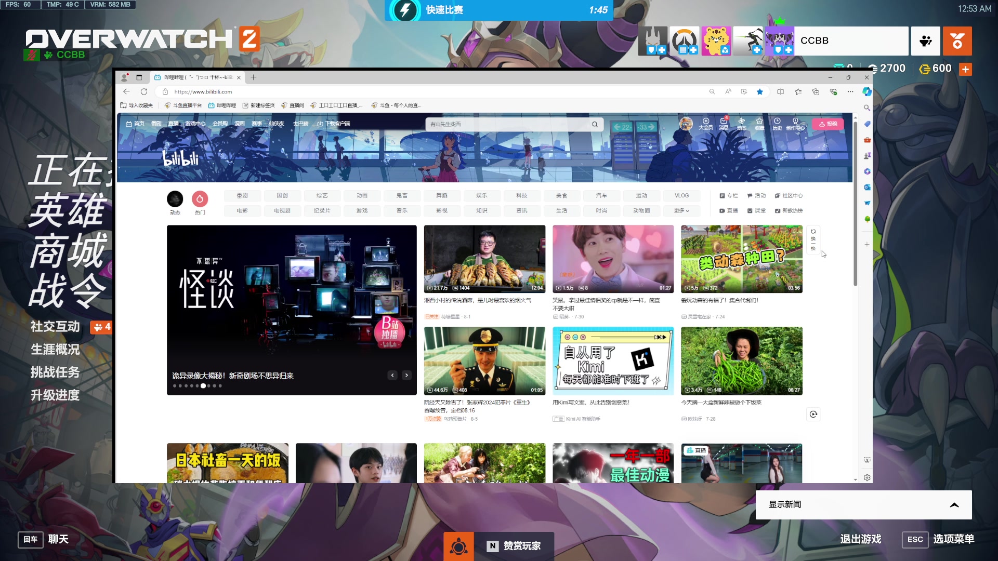This screenshot has width=998, height=561.
Task: Expand the 更多 categories dropdown
Action: (681, 210)
